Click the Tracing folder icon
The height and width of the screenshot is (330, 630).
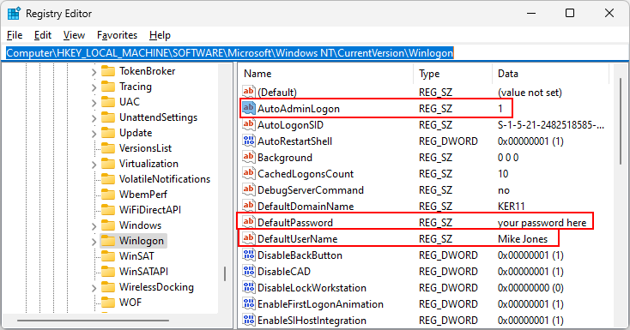point(108,87)
